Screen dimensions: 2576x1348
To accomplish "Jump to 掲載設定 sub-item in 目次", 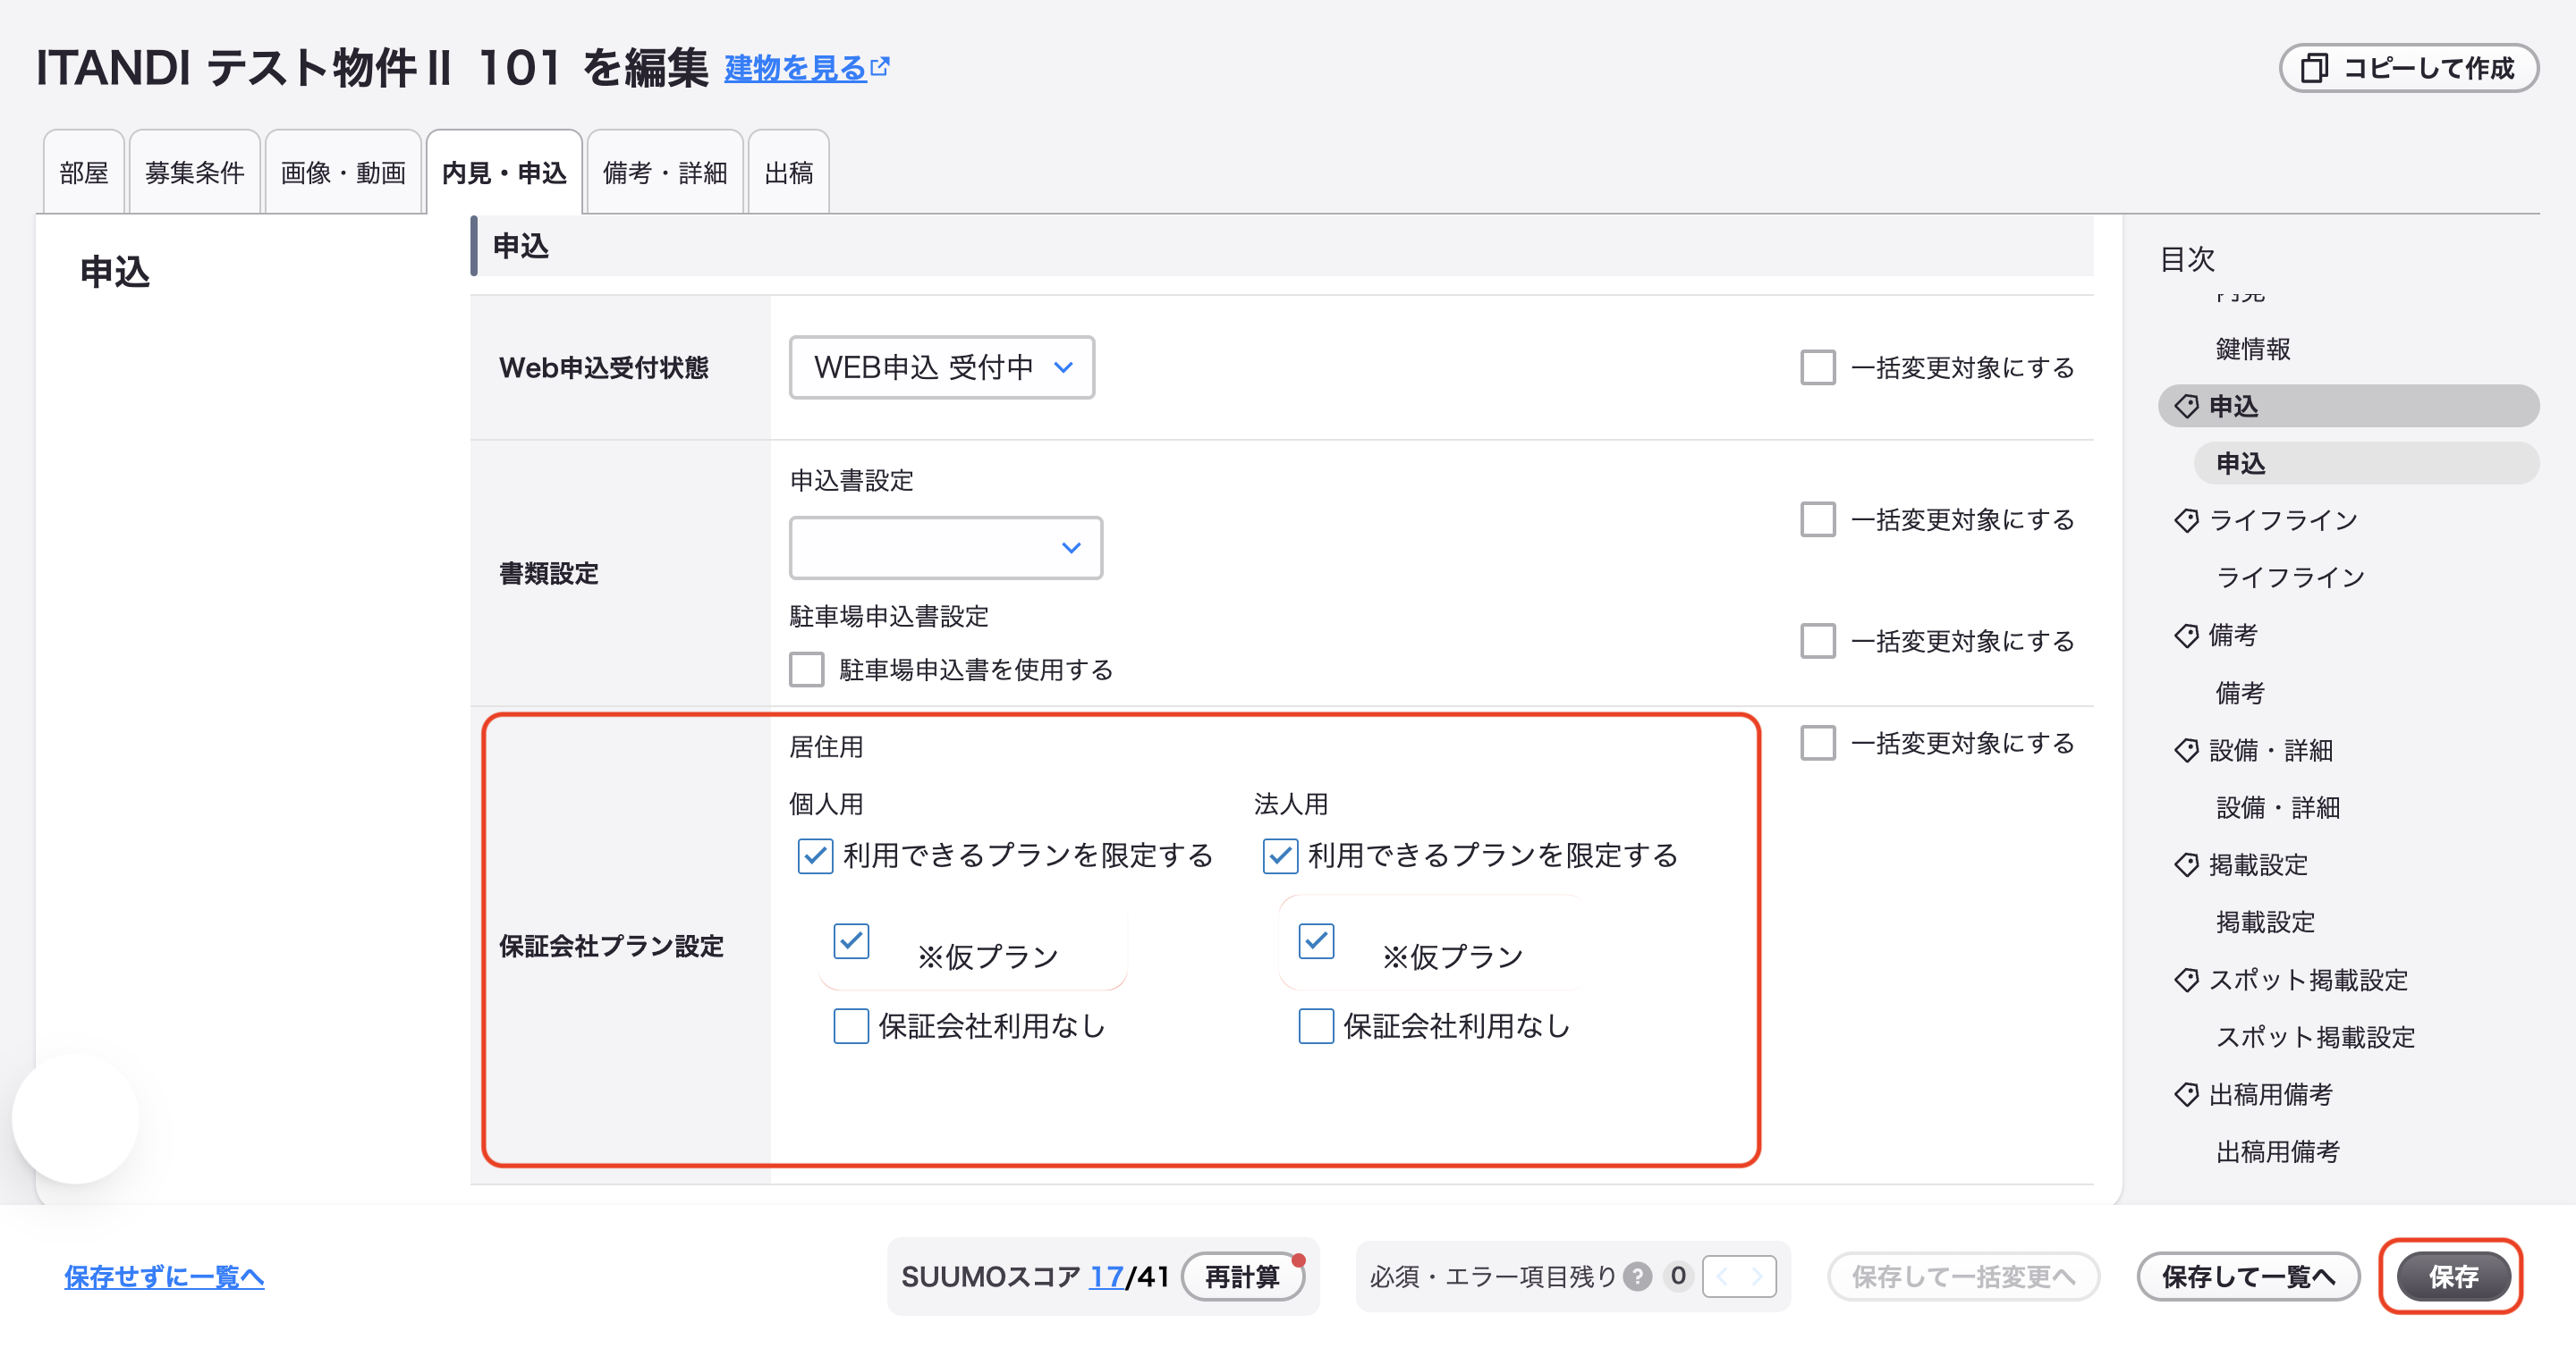I will 2265,923.
